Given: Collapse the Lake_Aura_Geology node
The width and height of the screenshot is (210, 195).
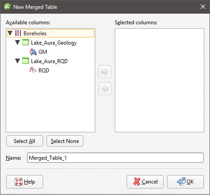Looking at the screenshot, I should tap(18, 42).
